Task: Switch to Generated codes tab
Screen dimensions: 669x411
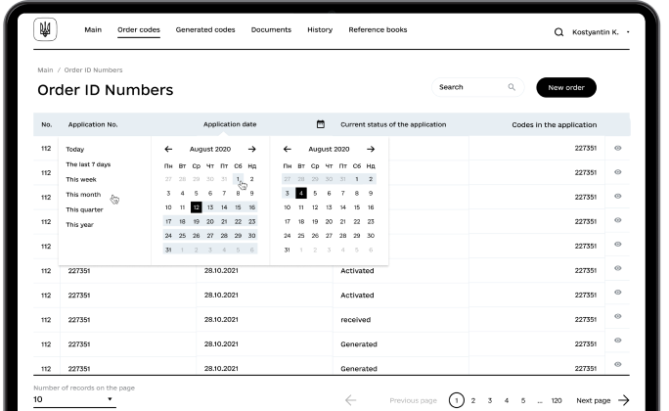Action: (205, 29)
